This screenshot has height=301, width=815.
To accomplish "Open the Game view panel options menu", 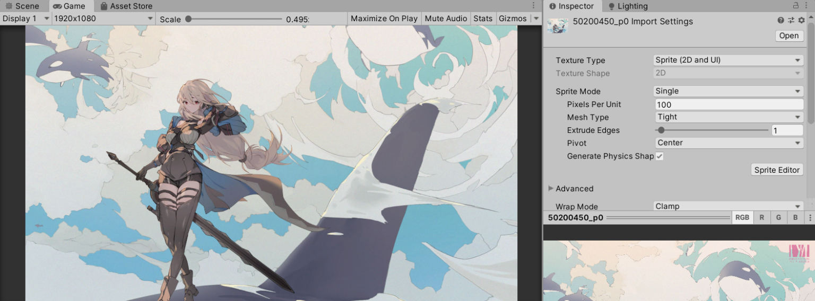I will pos(533,5).
